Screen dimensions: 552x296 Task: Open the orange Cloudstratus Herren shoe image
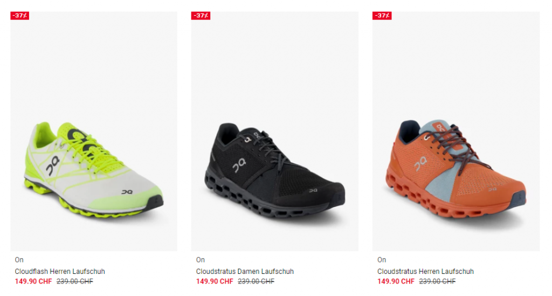click(456, 131)
